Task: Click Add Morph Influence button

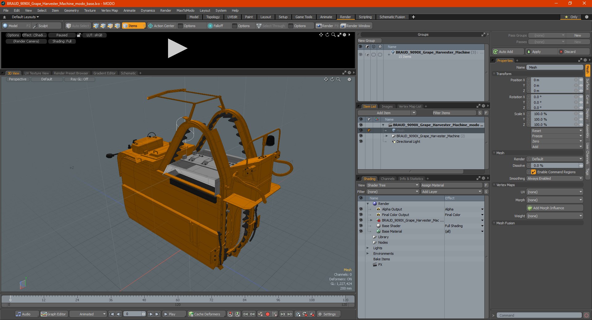Action: (x=554, y=208)
